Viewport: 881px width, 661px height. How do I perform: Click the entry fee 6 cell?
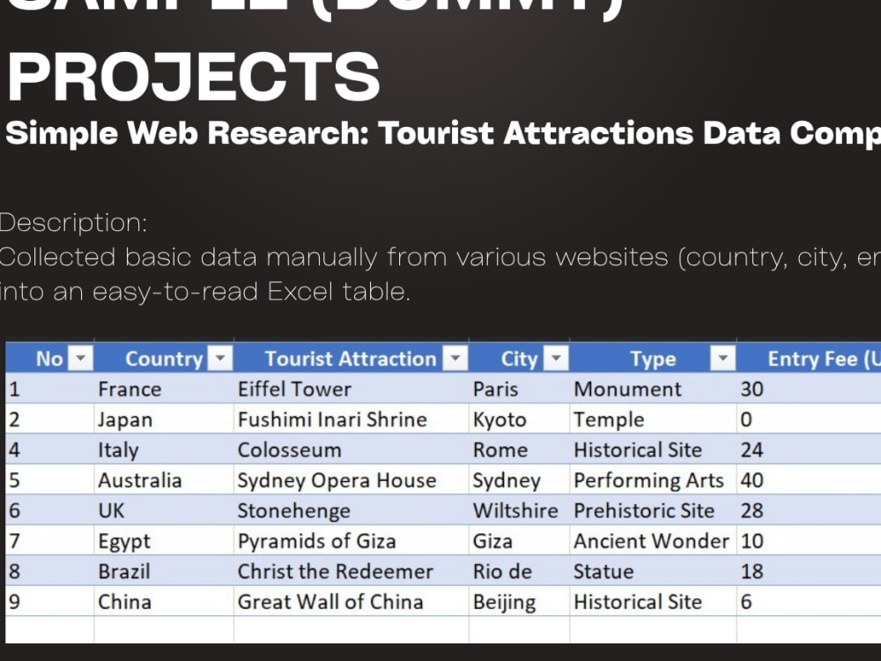tap(809, 601)
